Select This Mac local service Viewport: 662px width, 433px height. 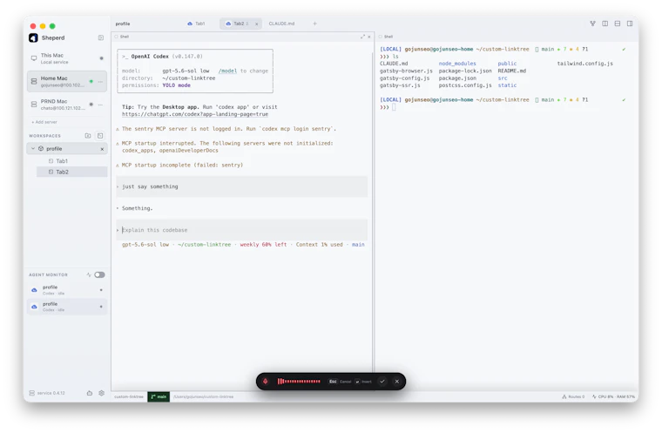pyautogui.click(x=67, y=58)
